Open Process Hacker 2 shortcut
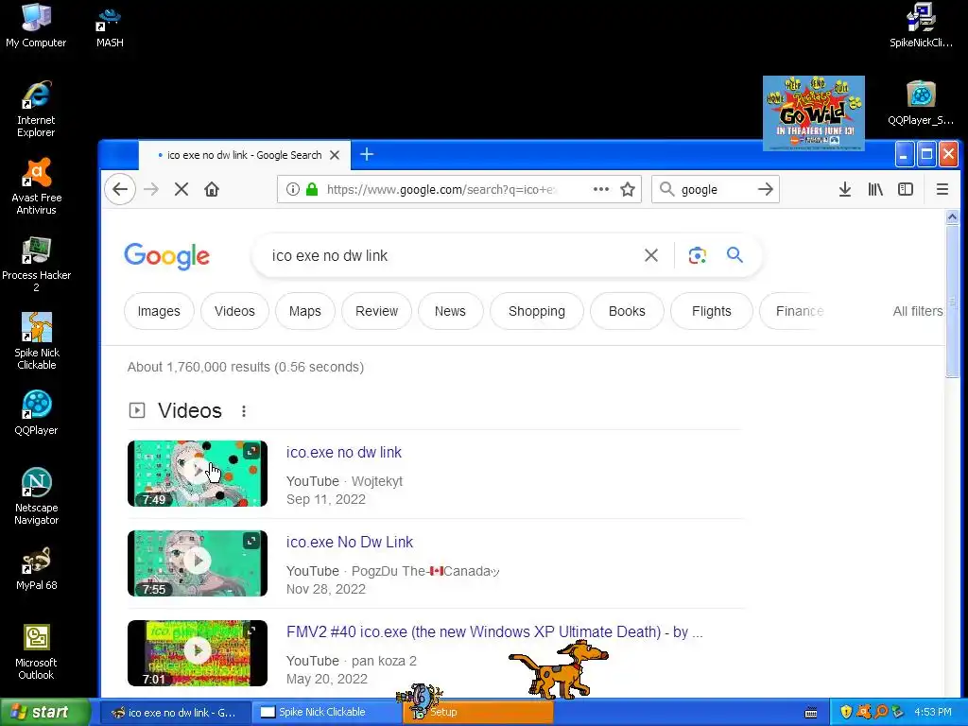Image resolution: width=968 pixels, height=726 pixels. [37, 265]
